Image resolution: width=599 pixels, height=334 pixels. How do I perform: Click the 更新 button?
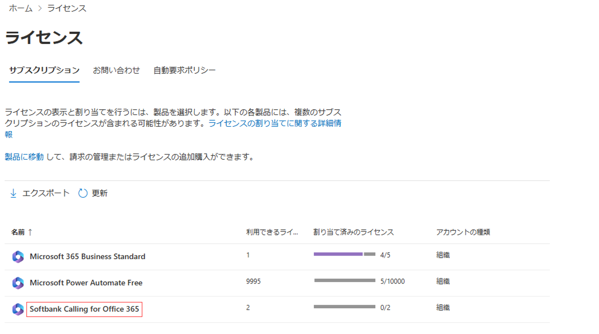(x=93, y=193)
